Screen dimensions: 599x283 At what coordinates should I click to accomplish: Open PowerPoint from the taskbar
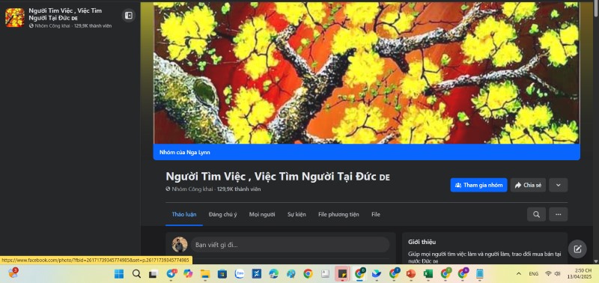pos(410,274)
